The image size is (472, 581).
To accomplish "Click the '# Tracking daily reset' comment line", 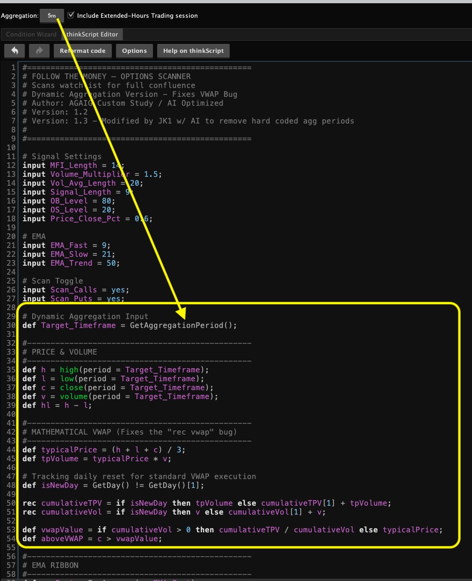I will [139, 477].
